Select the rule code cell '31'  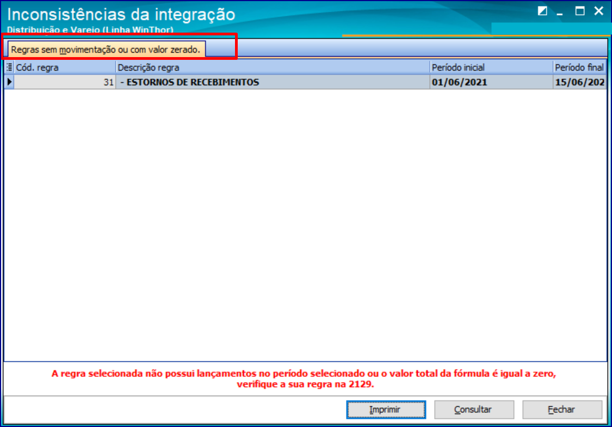(x=65, y=82)
